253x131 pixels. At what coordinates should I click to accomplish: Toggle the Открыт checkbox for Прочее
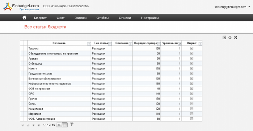click(x=192, y=98)
